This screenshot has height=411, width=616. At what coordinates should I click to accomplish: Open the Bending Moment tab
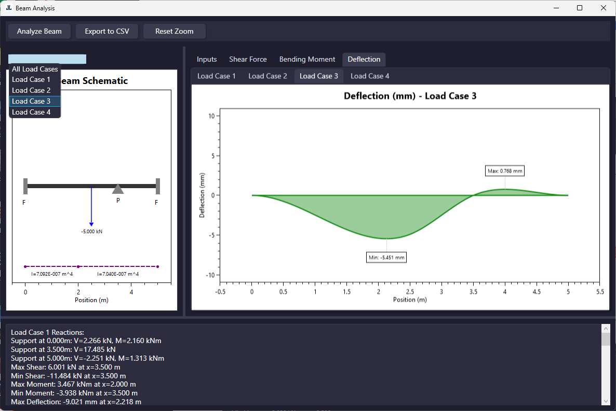[x=307, y=59]
